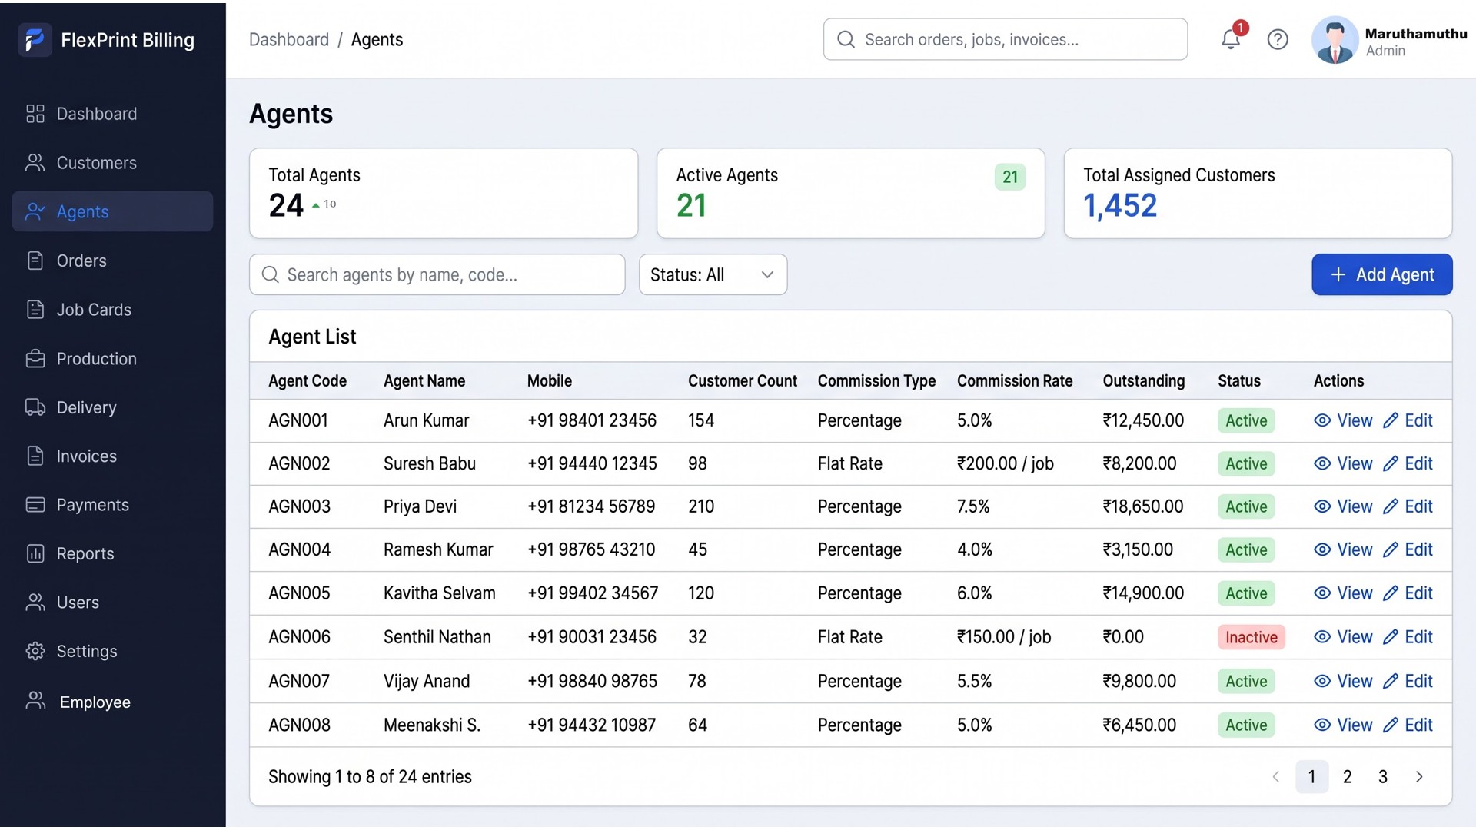Image resolution: width=1476 pixels, height=830 pixels.
Task: Click the Dashboard breadcrumb link
Action: pos(289,39)
